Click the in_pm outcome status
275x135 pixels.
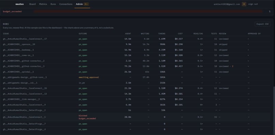click(x=82, y=83)
